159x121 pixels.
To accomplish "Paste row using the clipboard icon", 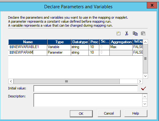I will click(143, 33).
